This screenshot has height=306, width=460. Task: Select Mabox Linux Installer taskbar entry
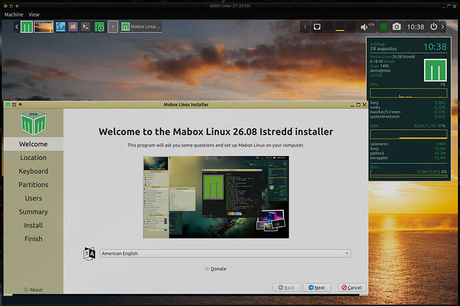(x=141, y=27)
